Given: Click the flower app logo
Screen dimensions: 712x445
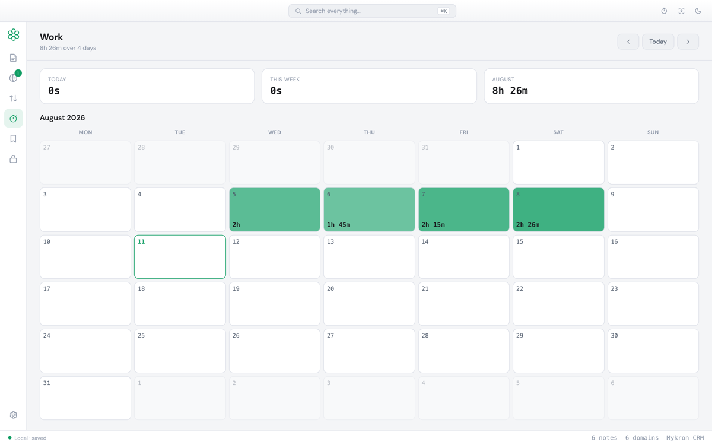Looking at the screenshot, I should [x=13, y=34].
